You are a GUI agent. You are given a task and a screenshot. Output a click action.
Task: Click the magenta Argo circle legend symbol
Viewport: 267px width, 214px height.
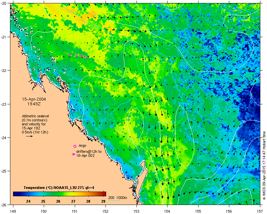pos(75,146)
